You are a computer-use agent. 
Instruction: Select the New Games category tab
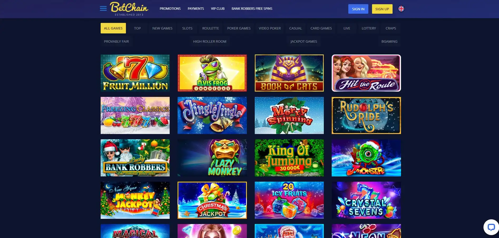tap(162, 28)
